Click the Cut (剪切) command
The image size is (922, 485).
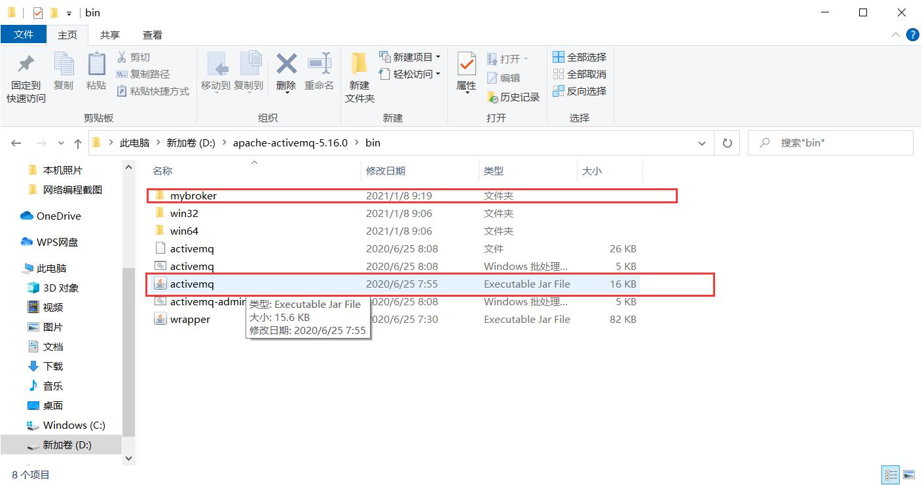(134, 58)
